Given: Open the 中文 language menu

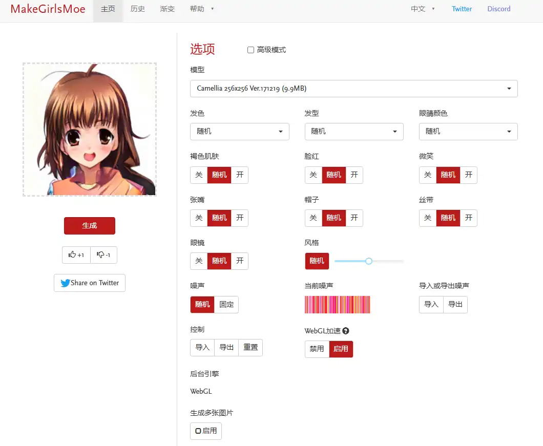Looking at the screenshot, I should click(x=423, y=9).
